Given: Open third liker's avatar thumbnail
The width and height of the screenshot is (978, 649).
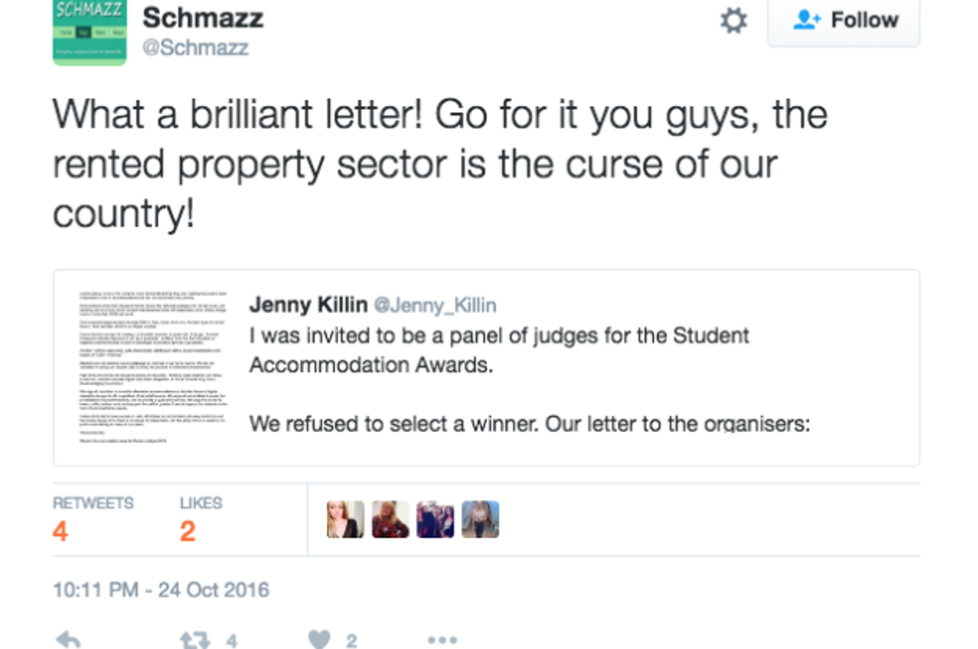Looking at the screenshot, I should click(436, 519).
